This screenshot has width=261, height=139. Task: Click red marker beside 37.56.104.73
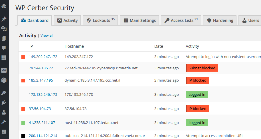pos(23,109)
